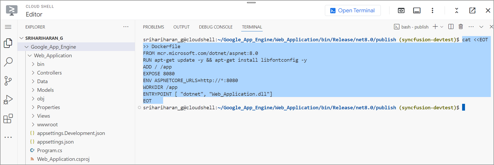This screenshot has height=165, width=494.
Task: Click the ENTRYPOINT line in terminal
Action: pyautogui.click(x=208, y=94)
